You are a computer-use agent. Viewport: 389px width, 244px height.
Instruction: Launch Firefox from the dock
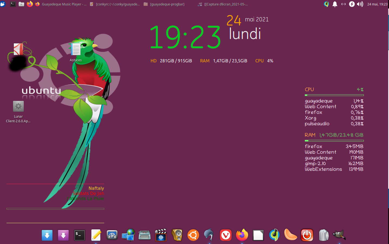pyautogui.click(x=242, y=235)
